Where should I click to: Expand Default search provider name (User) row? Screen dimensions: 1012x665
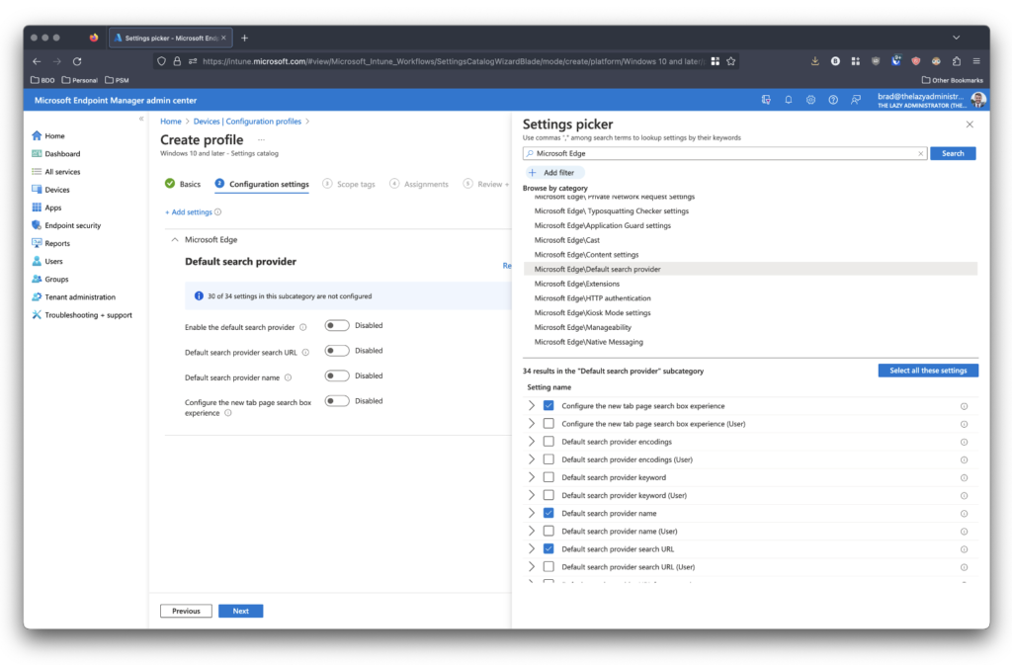pos(531,531)
